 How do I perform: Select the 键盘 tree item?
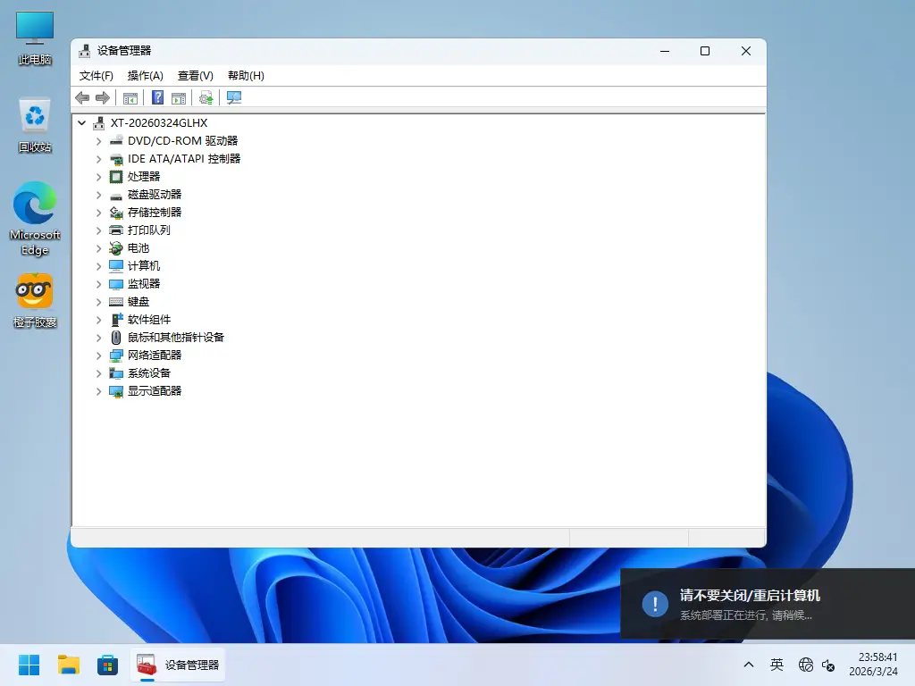pos(139,301)
